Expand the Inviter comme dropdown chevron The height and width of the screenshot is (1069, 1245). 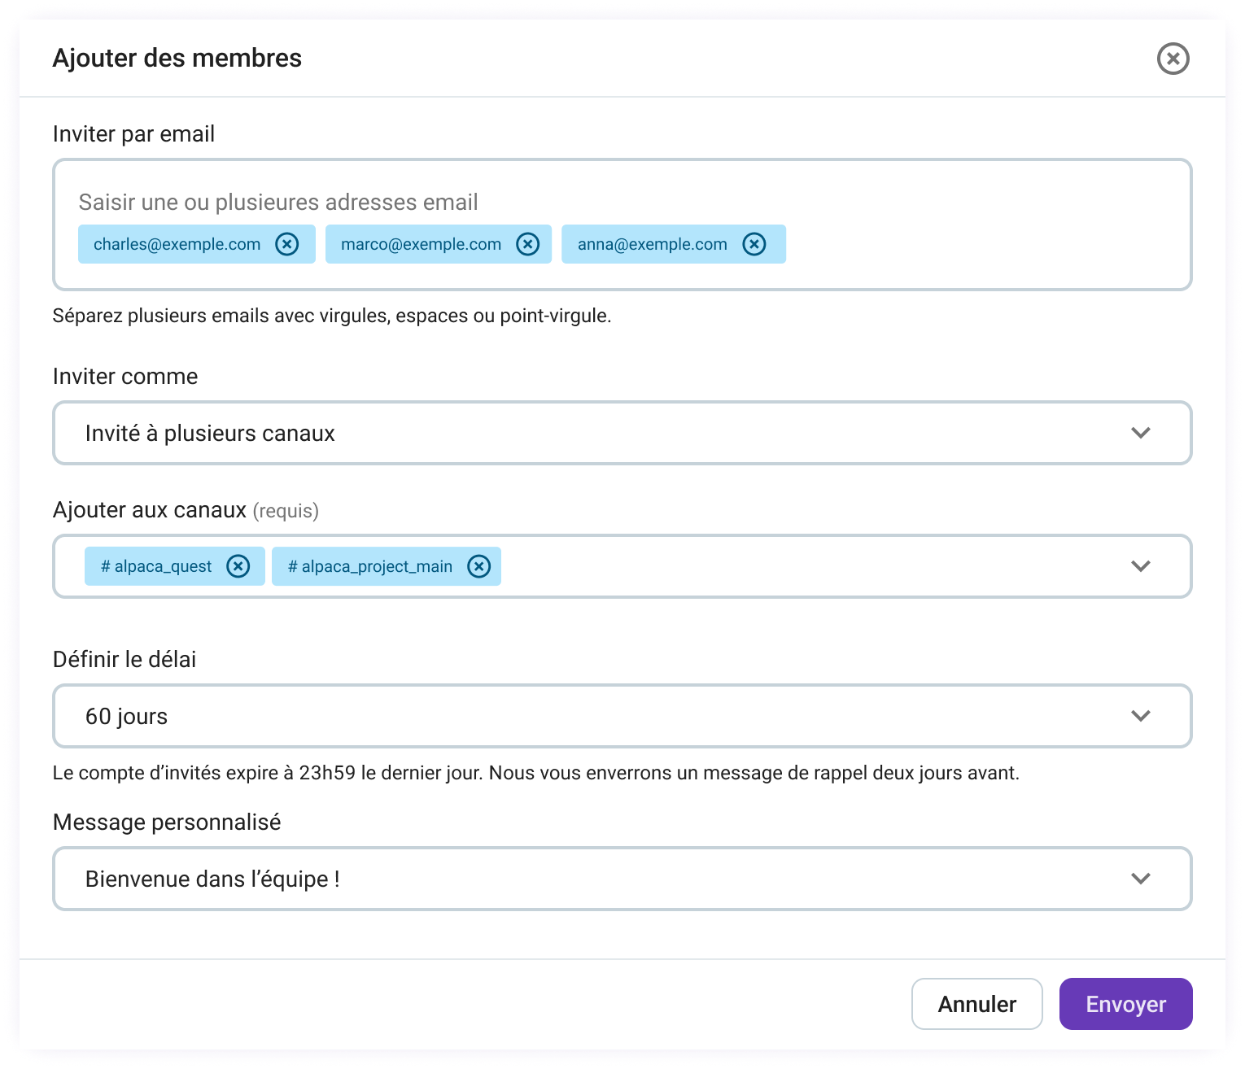(x=1141, y=433)
